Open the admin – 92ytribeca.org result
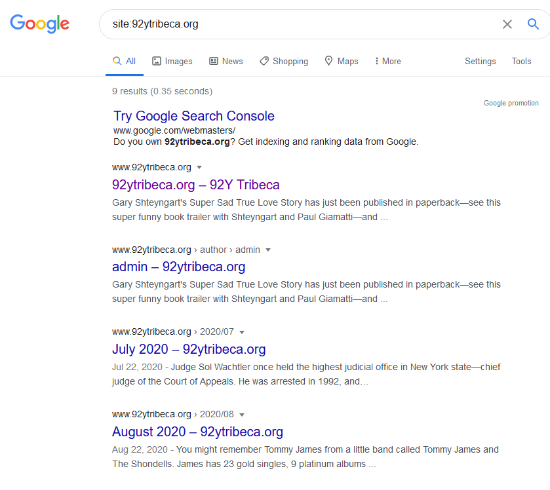The height and width of the screenshot is (490, 550). [178, 267]
